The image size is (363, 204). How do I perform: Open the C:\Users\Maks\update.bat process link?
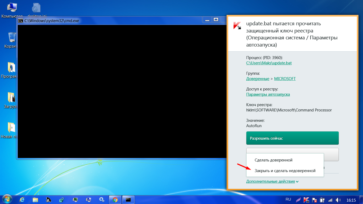tap(269, 63)
